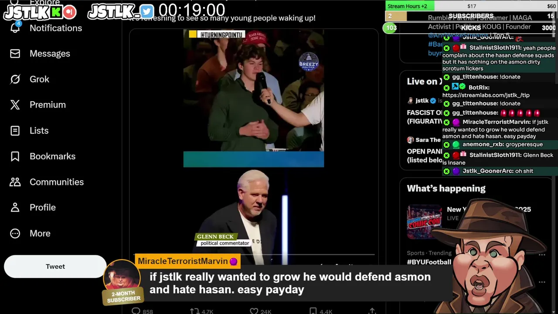Select Communities menu label
The image size is (558, 314).
click(x=57, y=182)
